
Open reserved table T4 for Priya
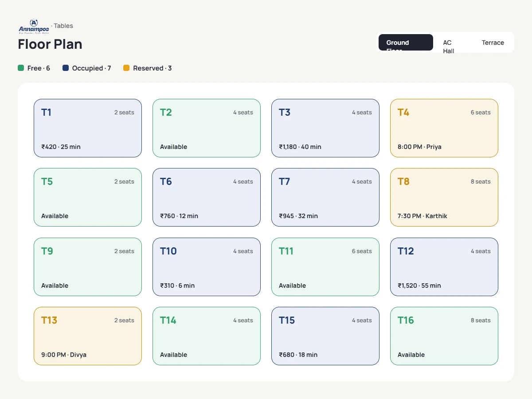(444, 128)
